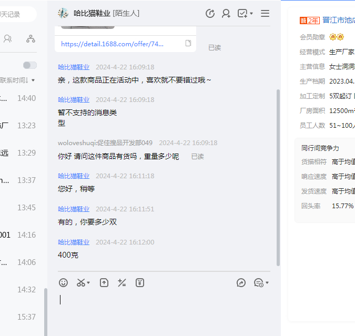
Task: Toggle the switch above the contact list
Action: coord(30,65)
